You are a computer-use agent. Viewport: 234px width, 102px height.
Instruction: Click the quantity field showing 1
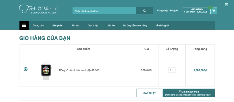pos(172,70)
